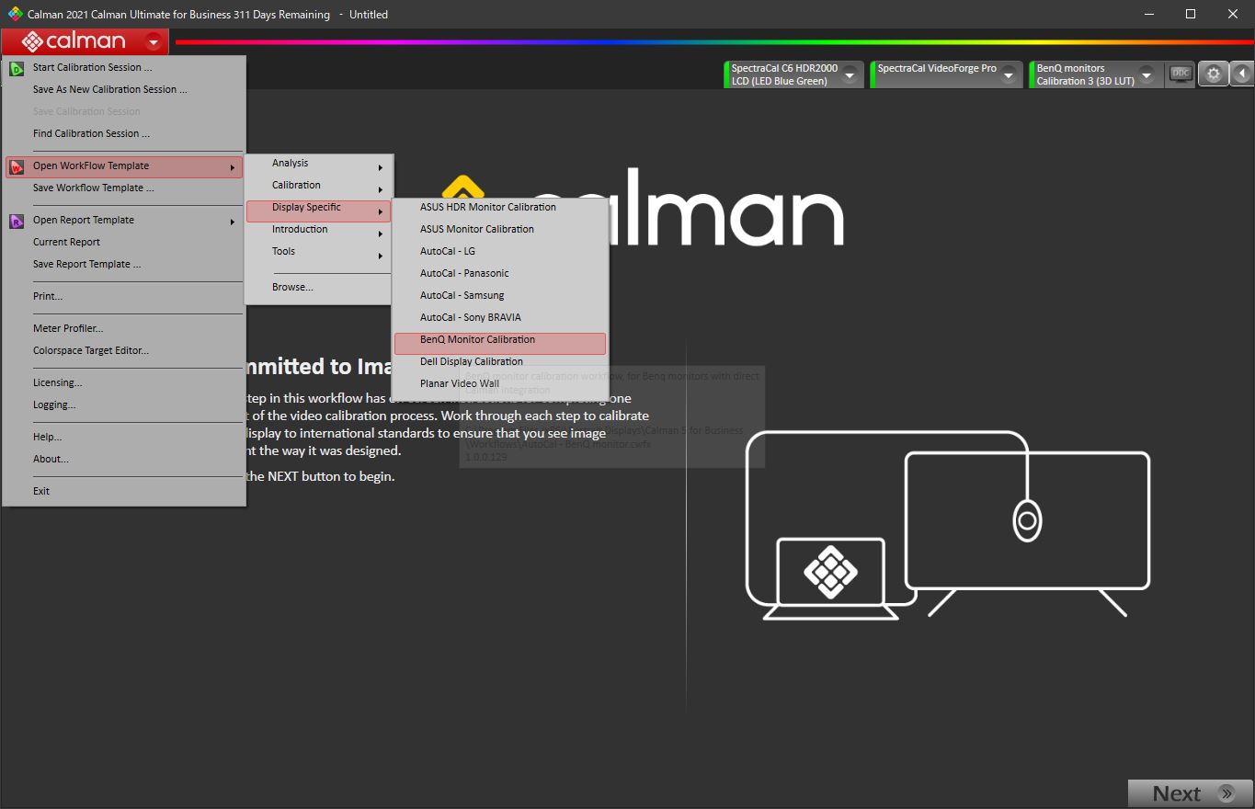Open the Open WorkFlow Template submenu
This screenshot has width=1255, height=809.
(x=124, y=166)
